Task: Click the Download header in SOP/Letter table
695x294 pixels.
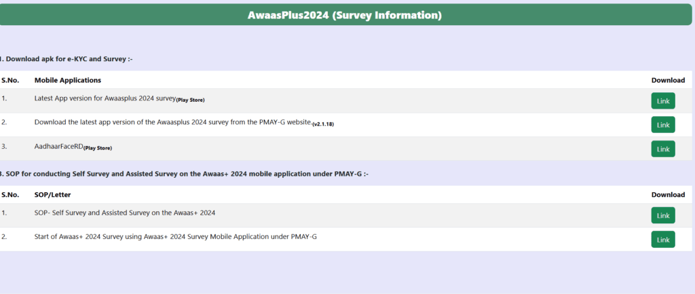Action: click(x=668, y=195)
